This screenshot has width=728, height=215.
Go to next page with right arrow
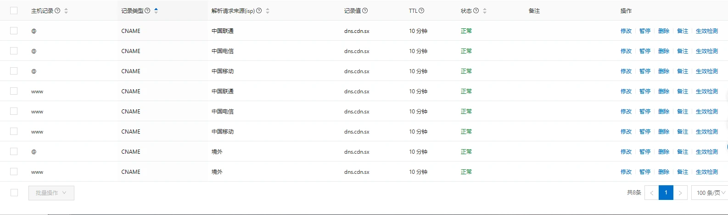(x=680, y=193)
